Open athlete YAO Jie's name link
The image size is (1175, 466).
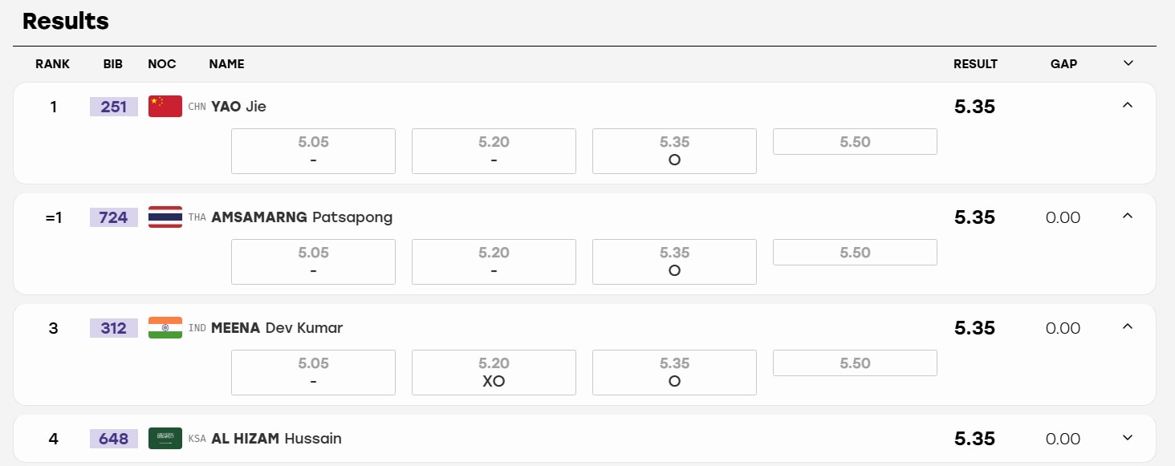point(238,107)
